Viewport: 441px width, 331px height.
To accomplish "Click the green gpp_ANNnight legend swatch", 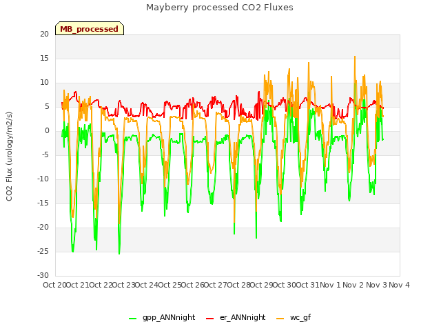I will (133, 319).
